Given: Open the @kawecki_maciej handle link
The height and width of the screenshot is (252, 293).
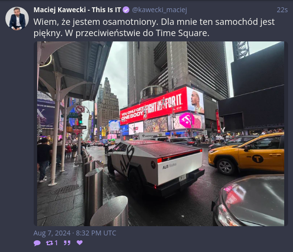Looking at the screenshot, I should coord(159,10).
